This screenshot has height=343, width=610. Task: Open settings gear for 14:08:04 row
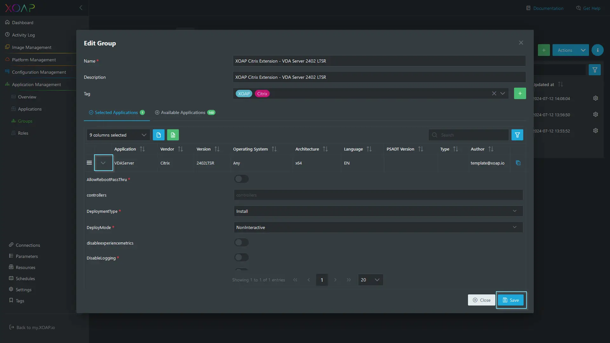pos(596,98)
